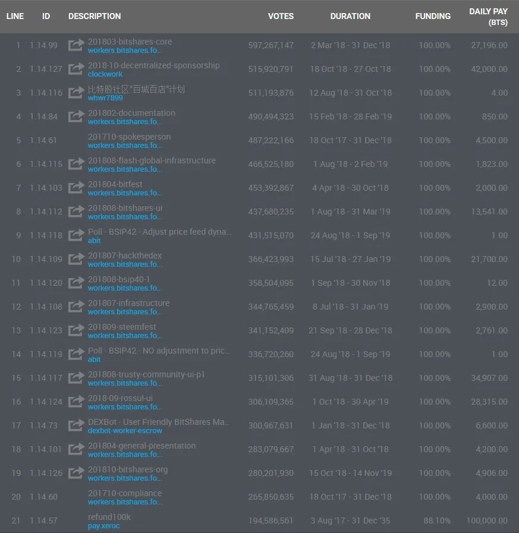Open workers.bitshares.fo... link under 201808-bitshares-ui
The width and height of the screenshot is (519, 533).
point(125,217)
